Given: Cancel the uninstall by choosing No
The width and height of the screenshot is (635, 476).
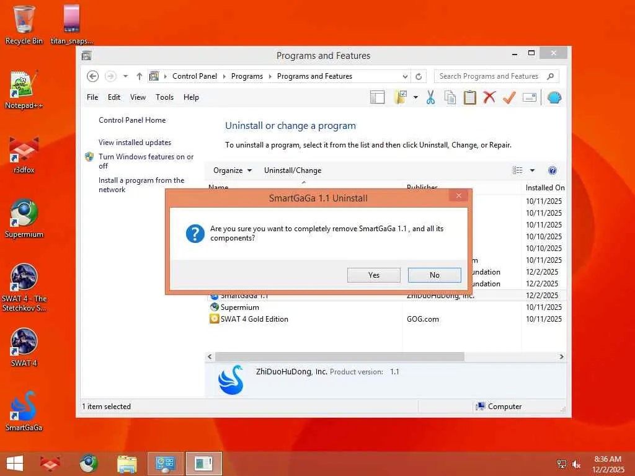Looking at the screenshot, I should click(434, 275).
